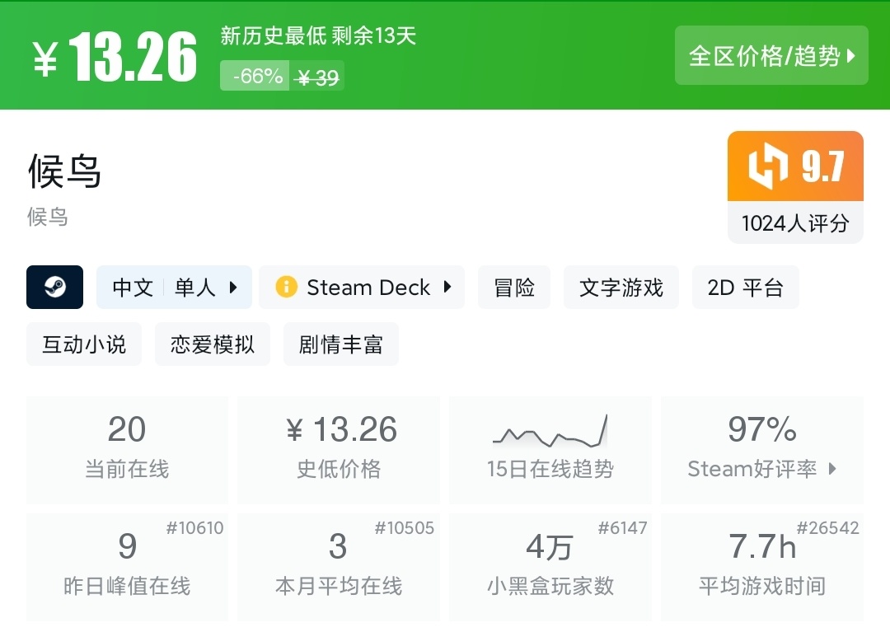The width and height of the screenshot is (890, 632).
Task: Tap the 剧情丰富 tag
Action: tap(341, 344)
